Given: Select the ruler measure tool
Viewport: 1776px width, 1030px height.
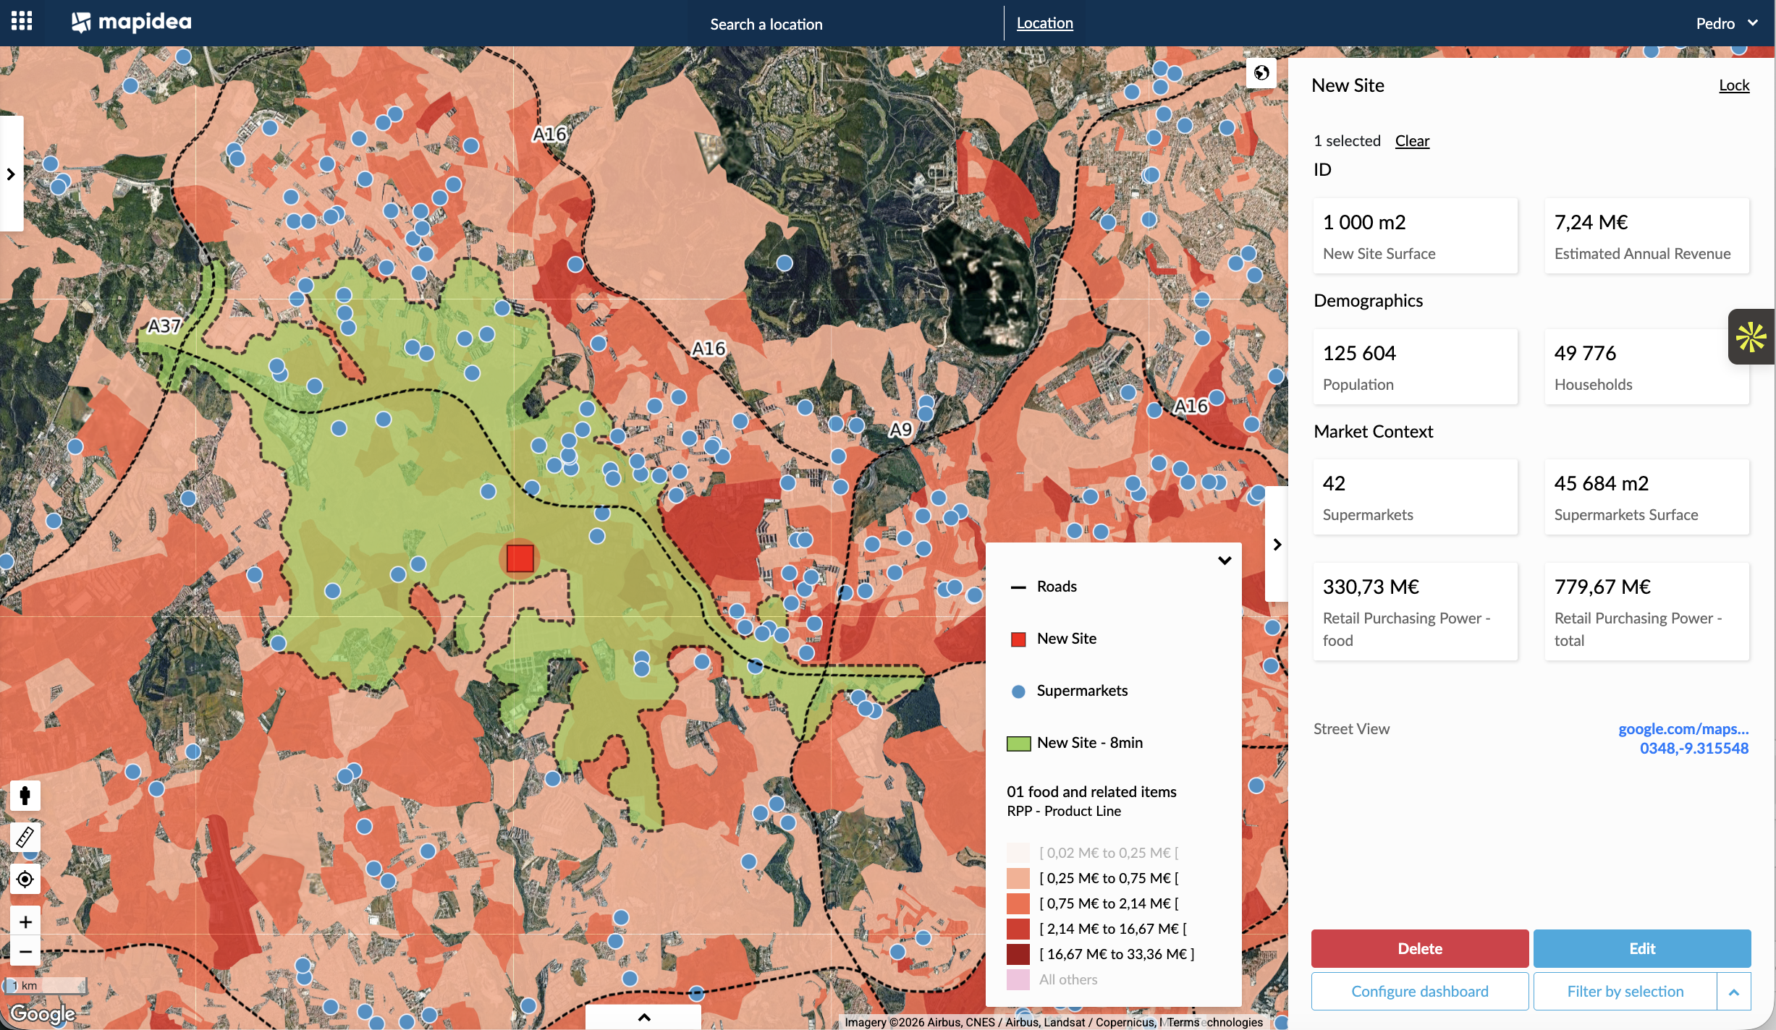Looking at the screenshot, I should 25,837.
